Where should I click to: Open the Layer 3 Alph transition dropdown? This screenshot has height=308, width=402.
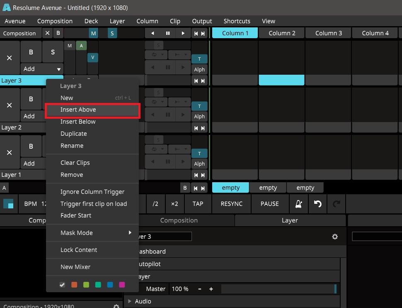point(199,69)
